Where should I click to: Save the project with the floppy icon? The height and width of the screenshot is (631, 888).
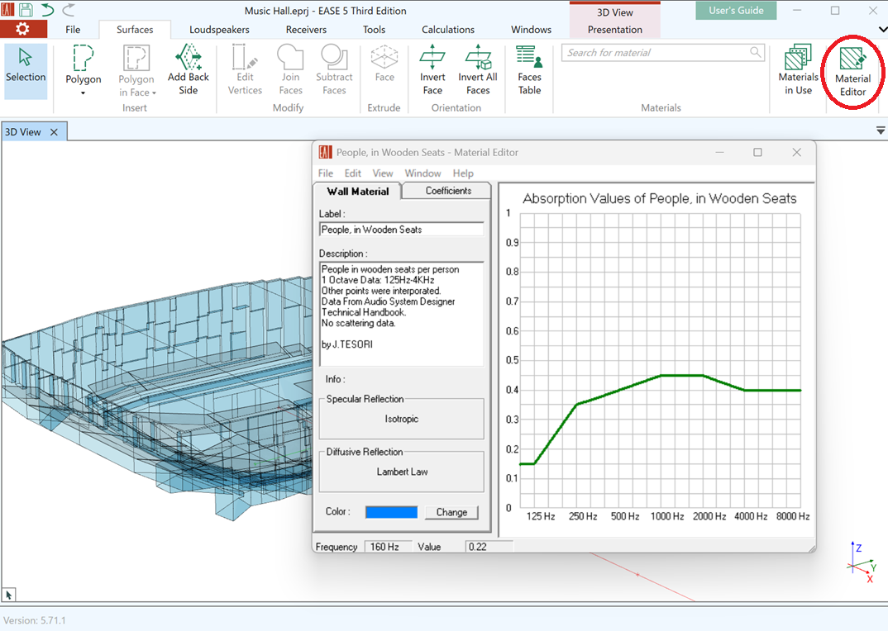pyautogui.click(x=26, y=10)
